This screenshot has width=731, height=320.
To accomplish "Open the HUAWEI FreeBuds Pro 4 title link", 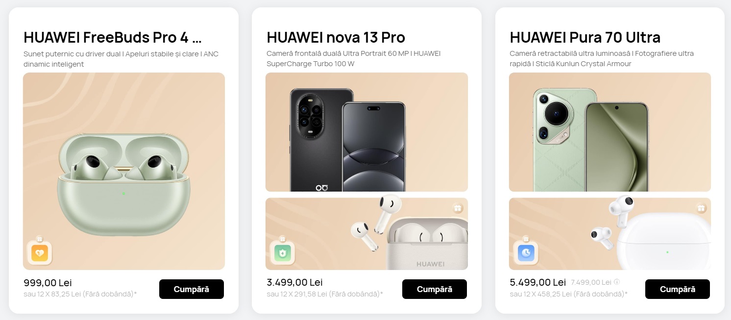I will 113,37.
